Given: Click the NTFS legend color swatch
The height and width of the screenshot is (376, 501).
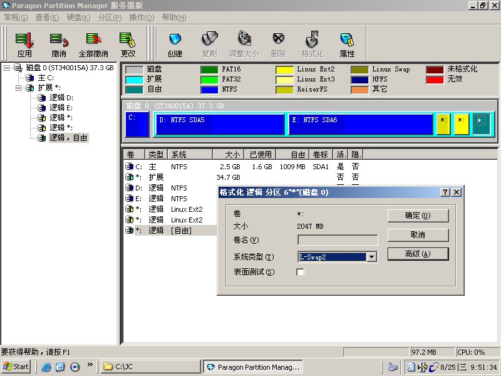Looking at the screenshot, I should [209, 90].
